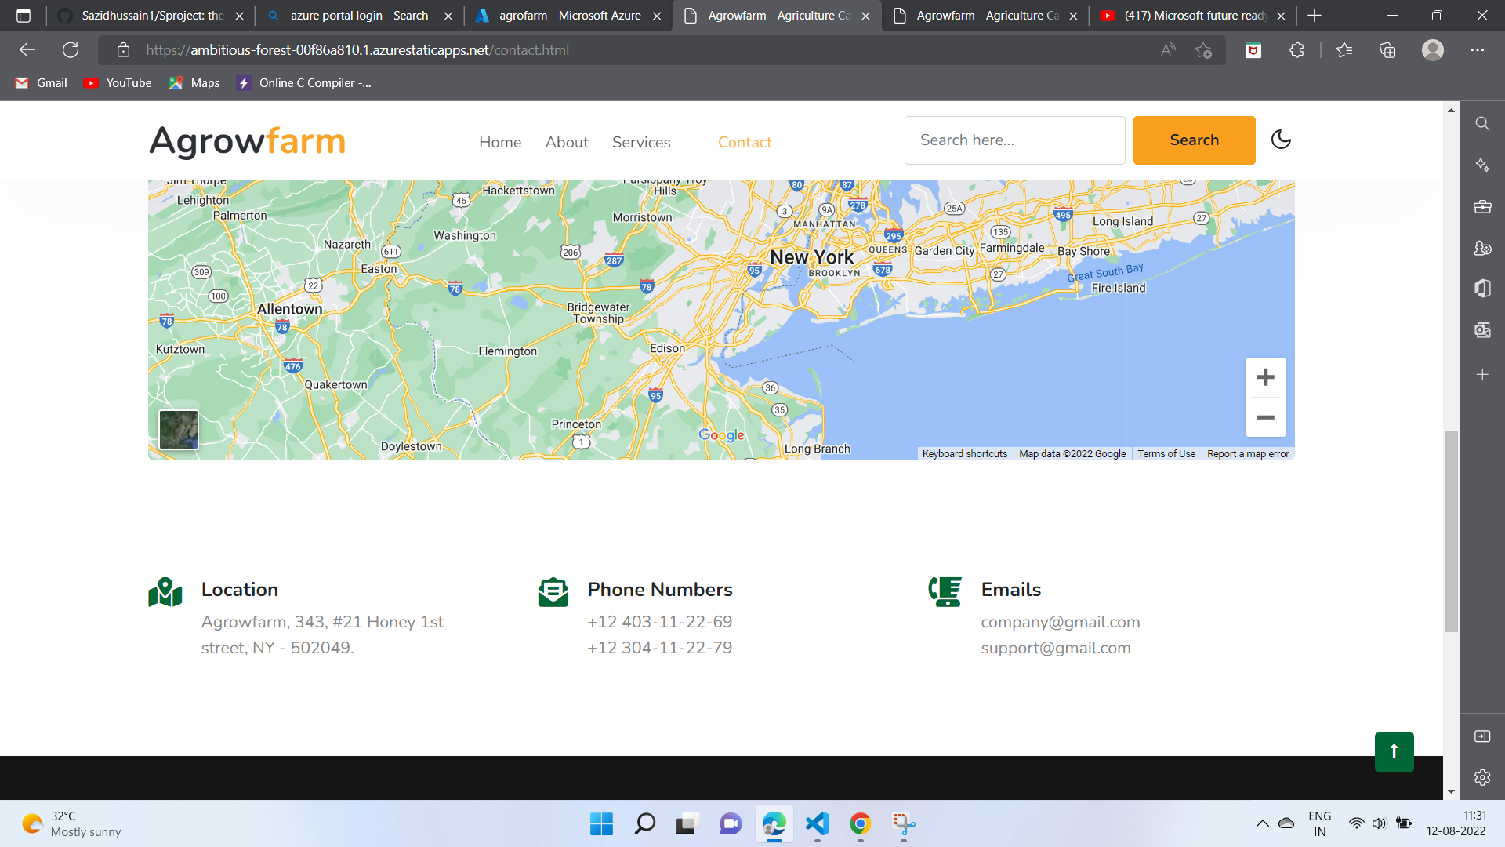
Task: Click the page vertical scrollbar thumb
Action: click(1451, 531)
